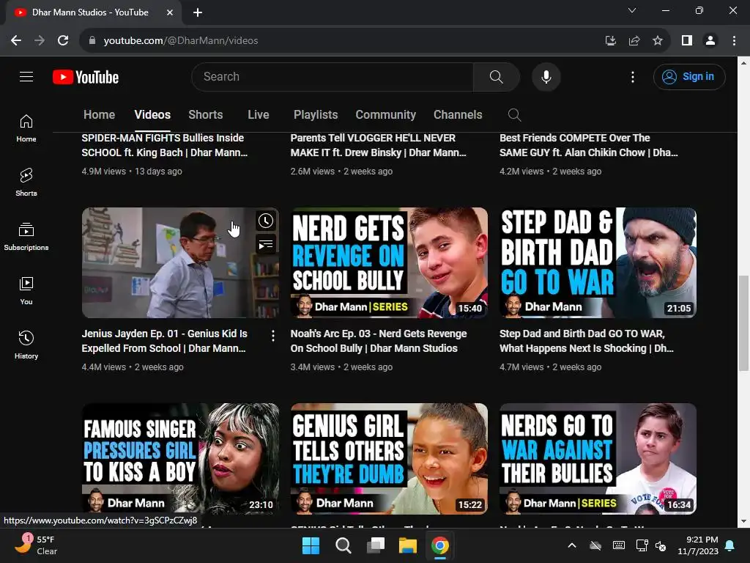Image resolution: width=750 pixels, height=563 pixels.
Task: Click the browser address bar URL
Action: pyautogui.click(x=181, y=41)
